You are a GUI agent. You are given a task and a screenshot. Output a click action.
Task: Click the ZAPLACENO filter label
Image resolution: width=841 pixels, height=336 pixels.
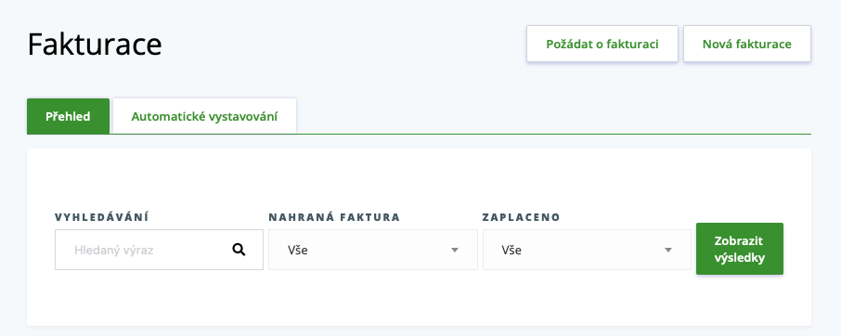(x=522, y=217)
